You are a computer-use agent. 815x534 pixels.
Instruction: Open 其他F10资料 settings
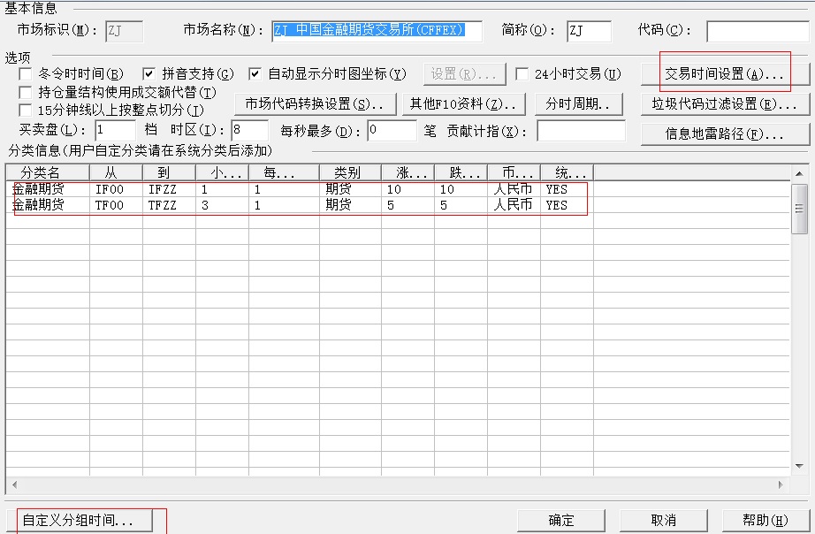(463, 104)
